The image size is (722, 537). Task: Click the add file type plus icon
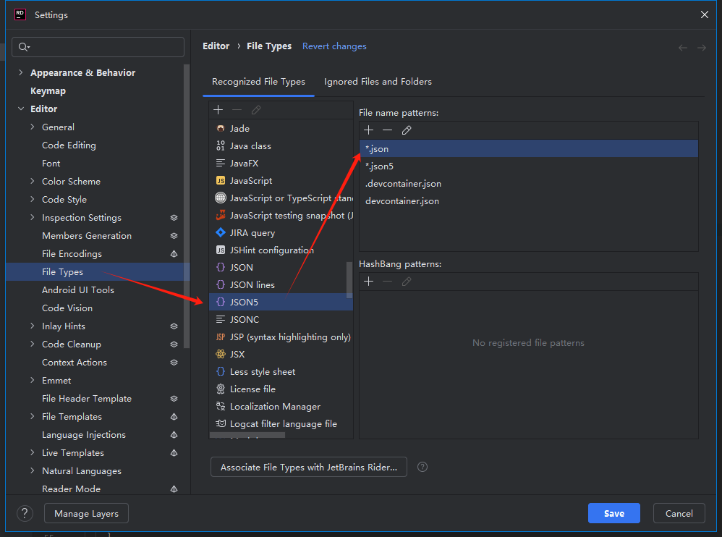click(218, 110)
